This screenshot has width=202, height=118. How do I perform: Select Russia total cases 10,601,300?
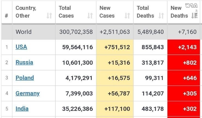click(78, 63)
